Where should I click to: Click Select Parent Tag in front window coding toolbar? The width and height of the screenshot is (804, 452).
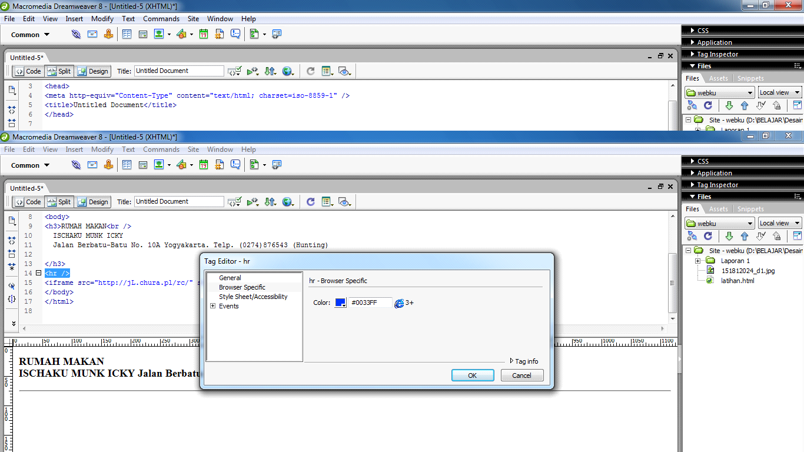click(12, 286)
